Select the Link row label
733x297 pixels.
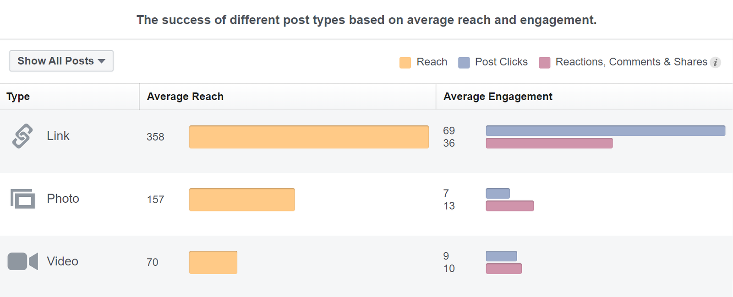click(58, 136)
